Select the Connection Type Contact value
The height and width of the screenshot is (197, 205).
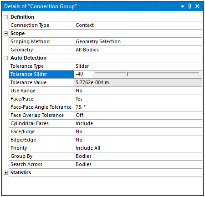click(138, 25)
